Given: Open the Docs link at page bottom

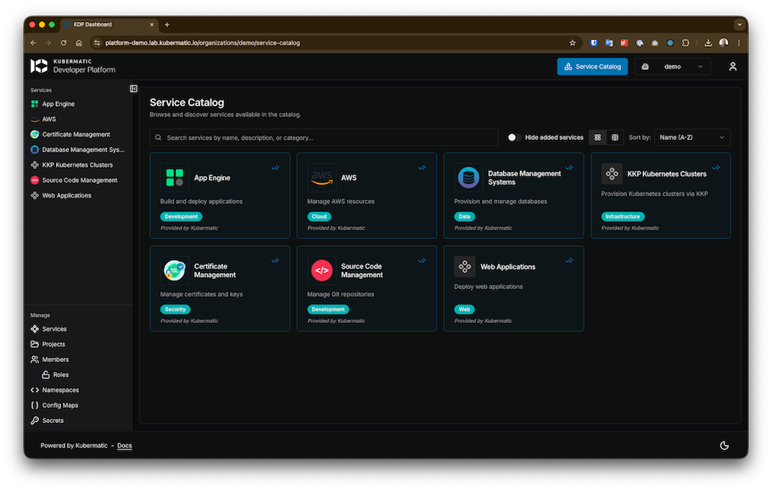Looking at the screenshot, I should [x=124, y=445].
